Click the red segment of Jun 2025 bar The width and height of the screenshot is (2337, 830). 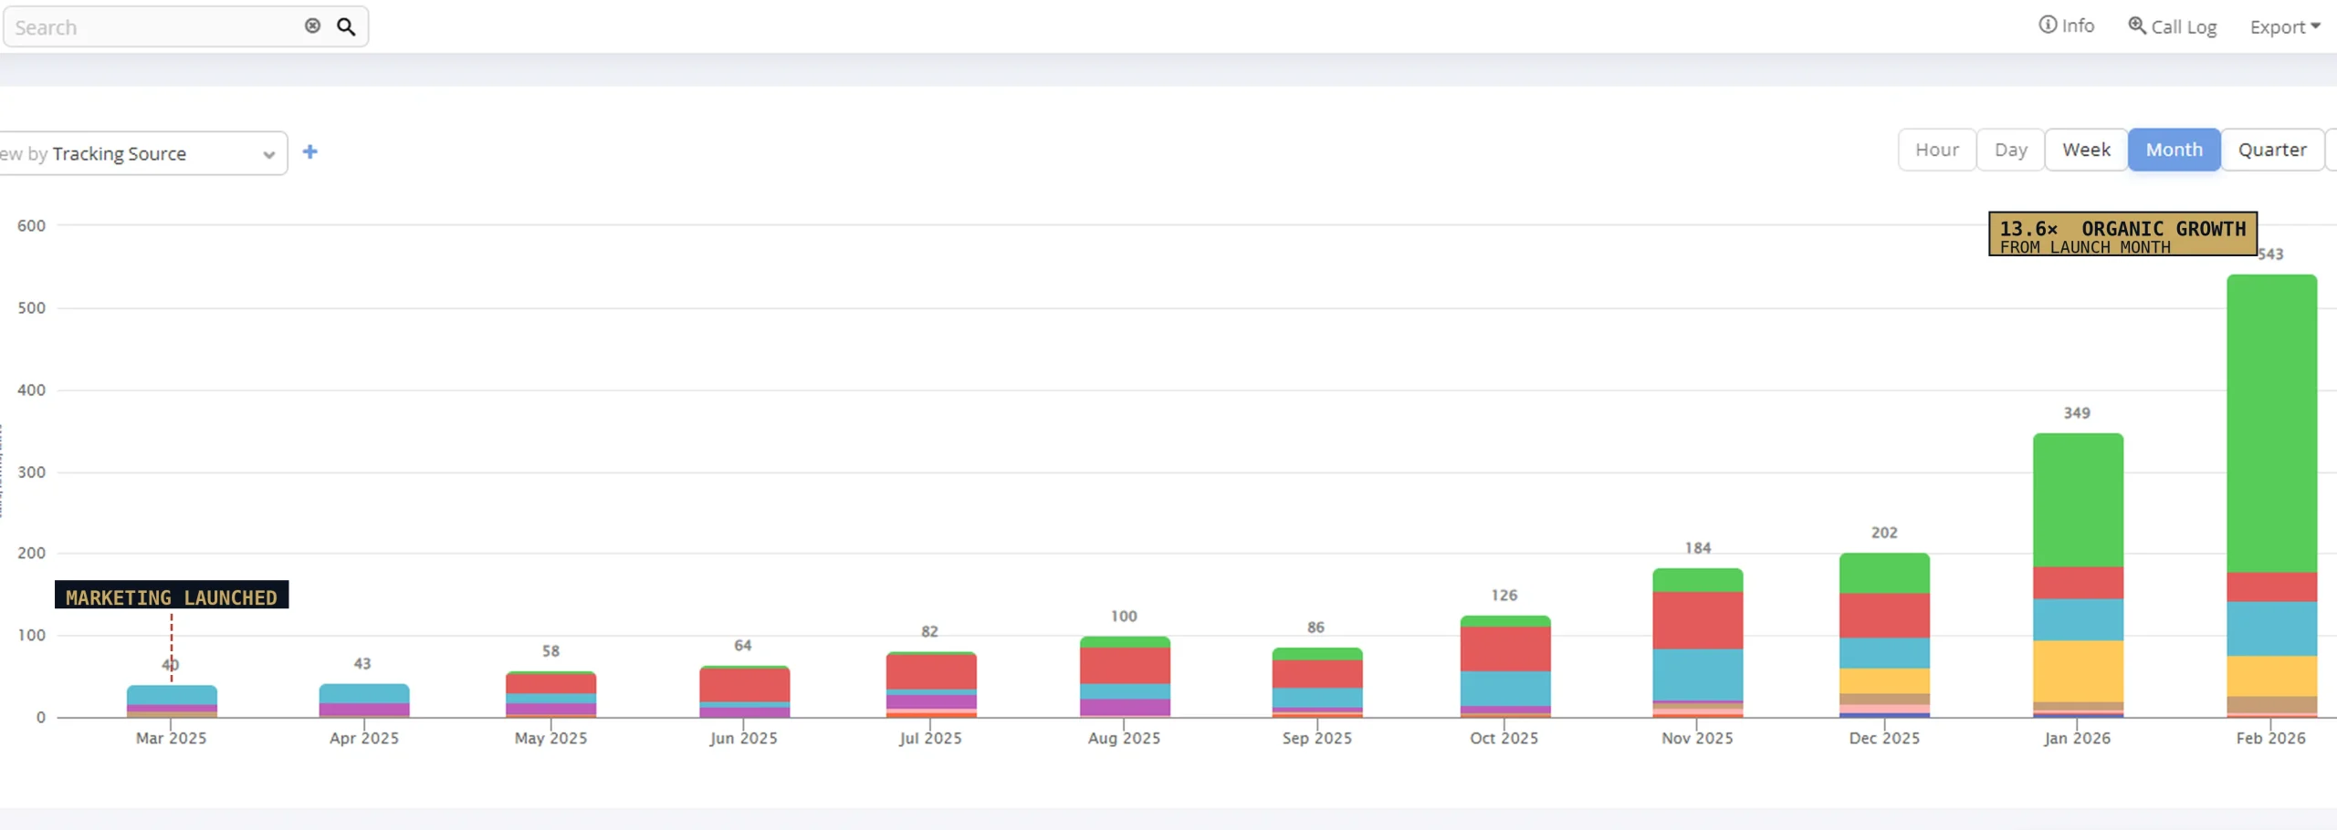(744, 685)
